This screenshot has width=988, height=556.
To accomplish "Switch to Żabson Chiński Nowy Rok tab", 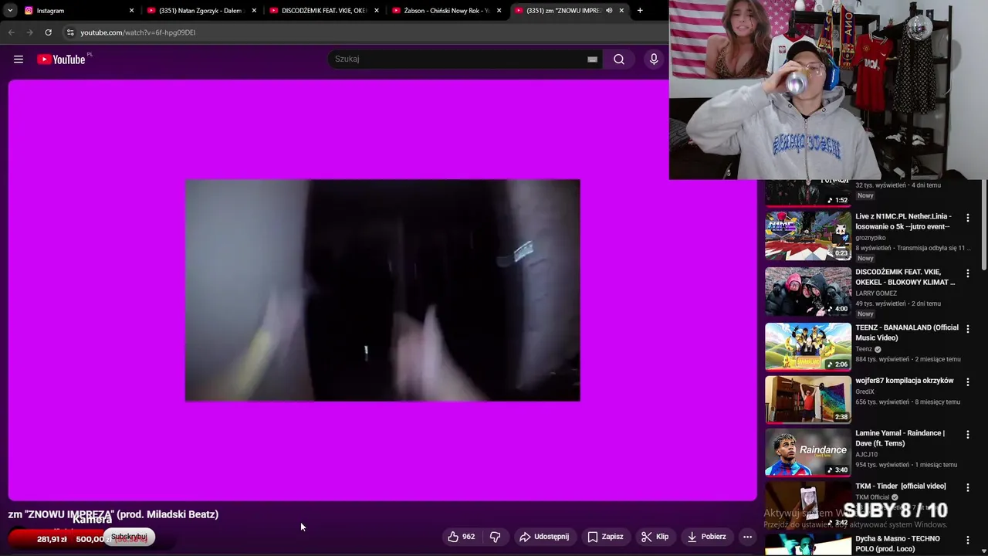I will (446, 11).
